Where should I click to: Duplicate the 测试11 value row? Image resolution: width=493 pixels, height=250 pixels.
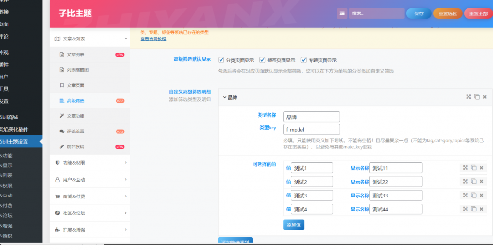tap(474, 168)
